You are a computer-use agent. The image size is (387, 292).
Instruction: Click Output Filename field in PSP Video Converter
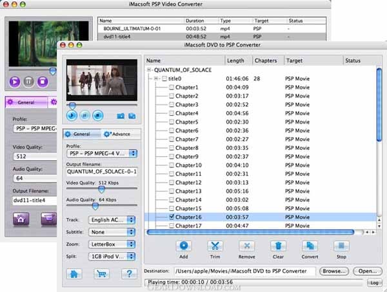coord(35,201)
